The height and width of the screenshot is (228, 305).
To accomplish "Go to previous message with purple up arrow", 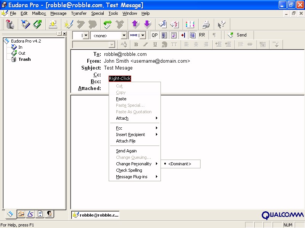I will click(136, 24).
